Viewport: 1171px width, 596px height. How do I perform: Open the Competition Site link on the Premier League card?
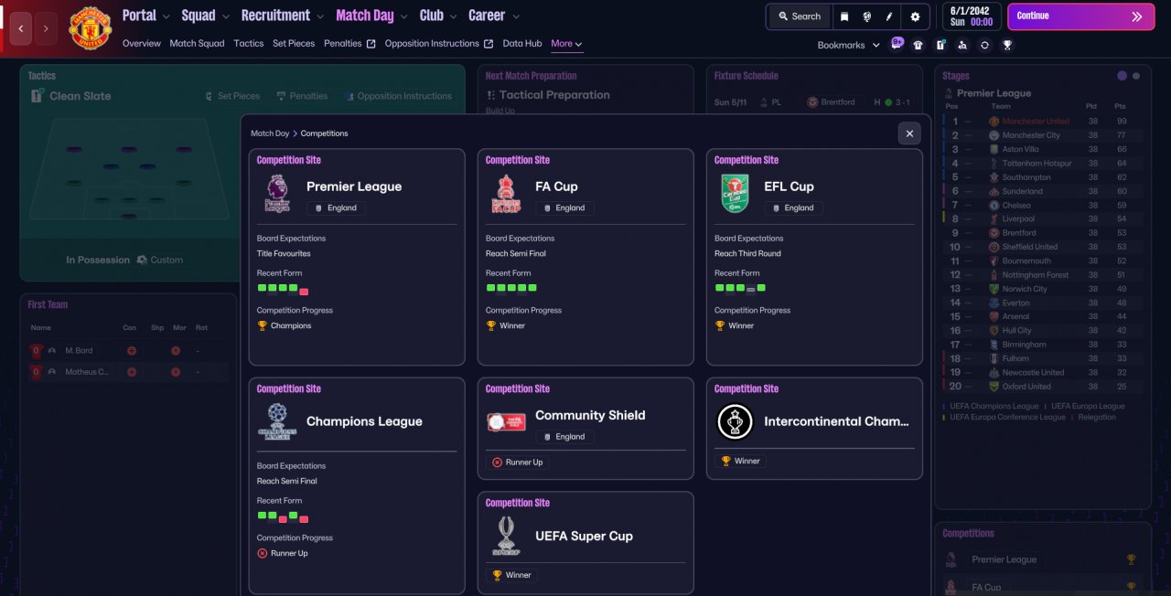click(289, 160)
